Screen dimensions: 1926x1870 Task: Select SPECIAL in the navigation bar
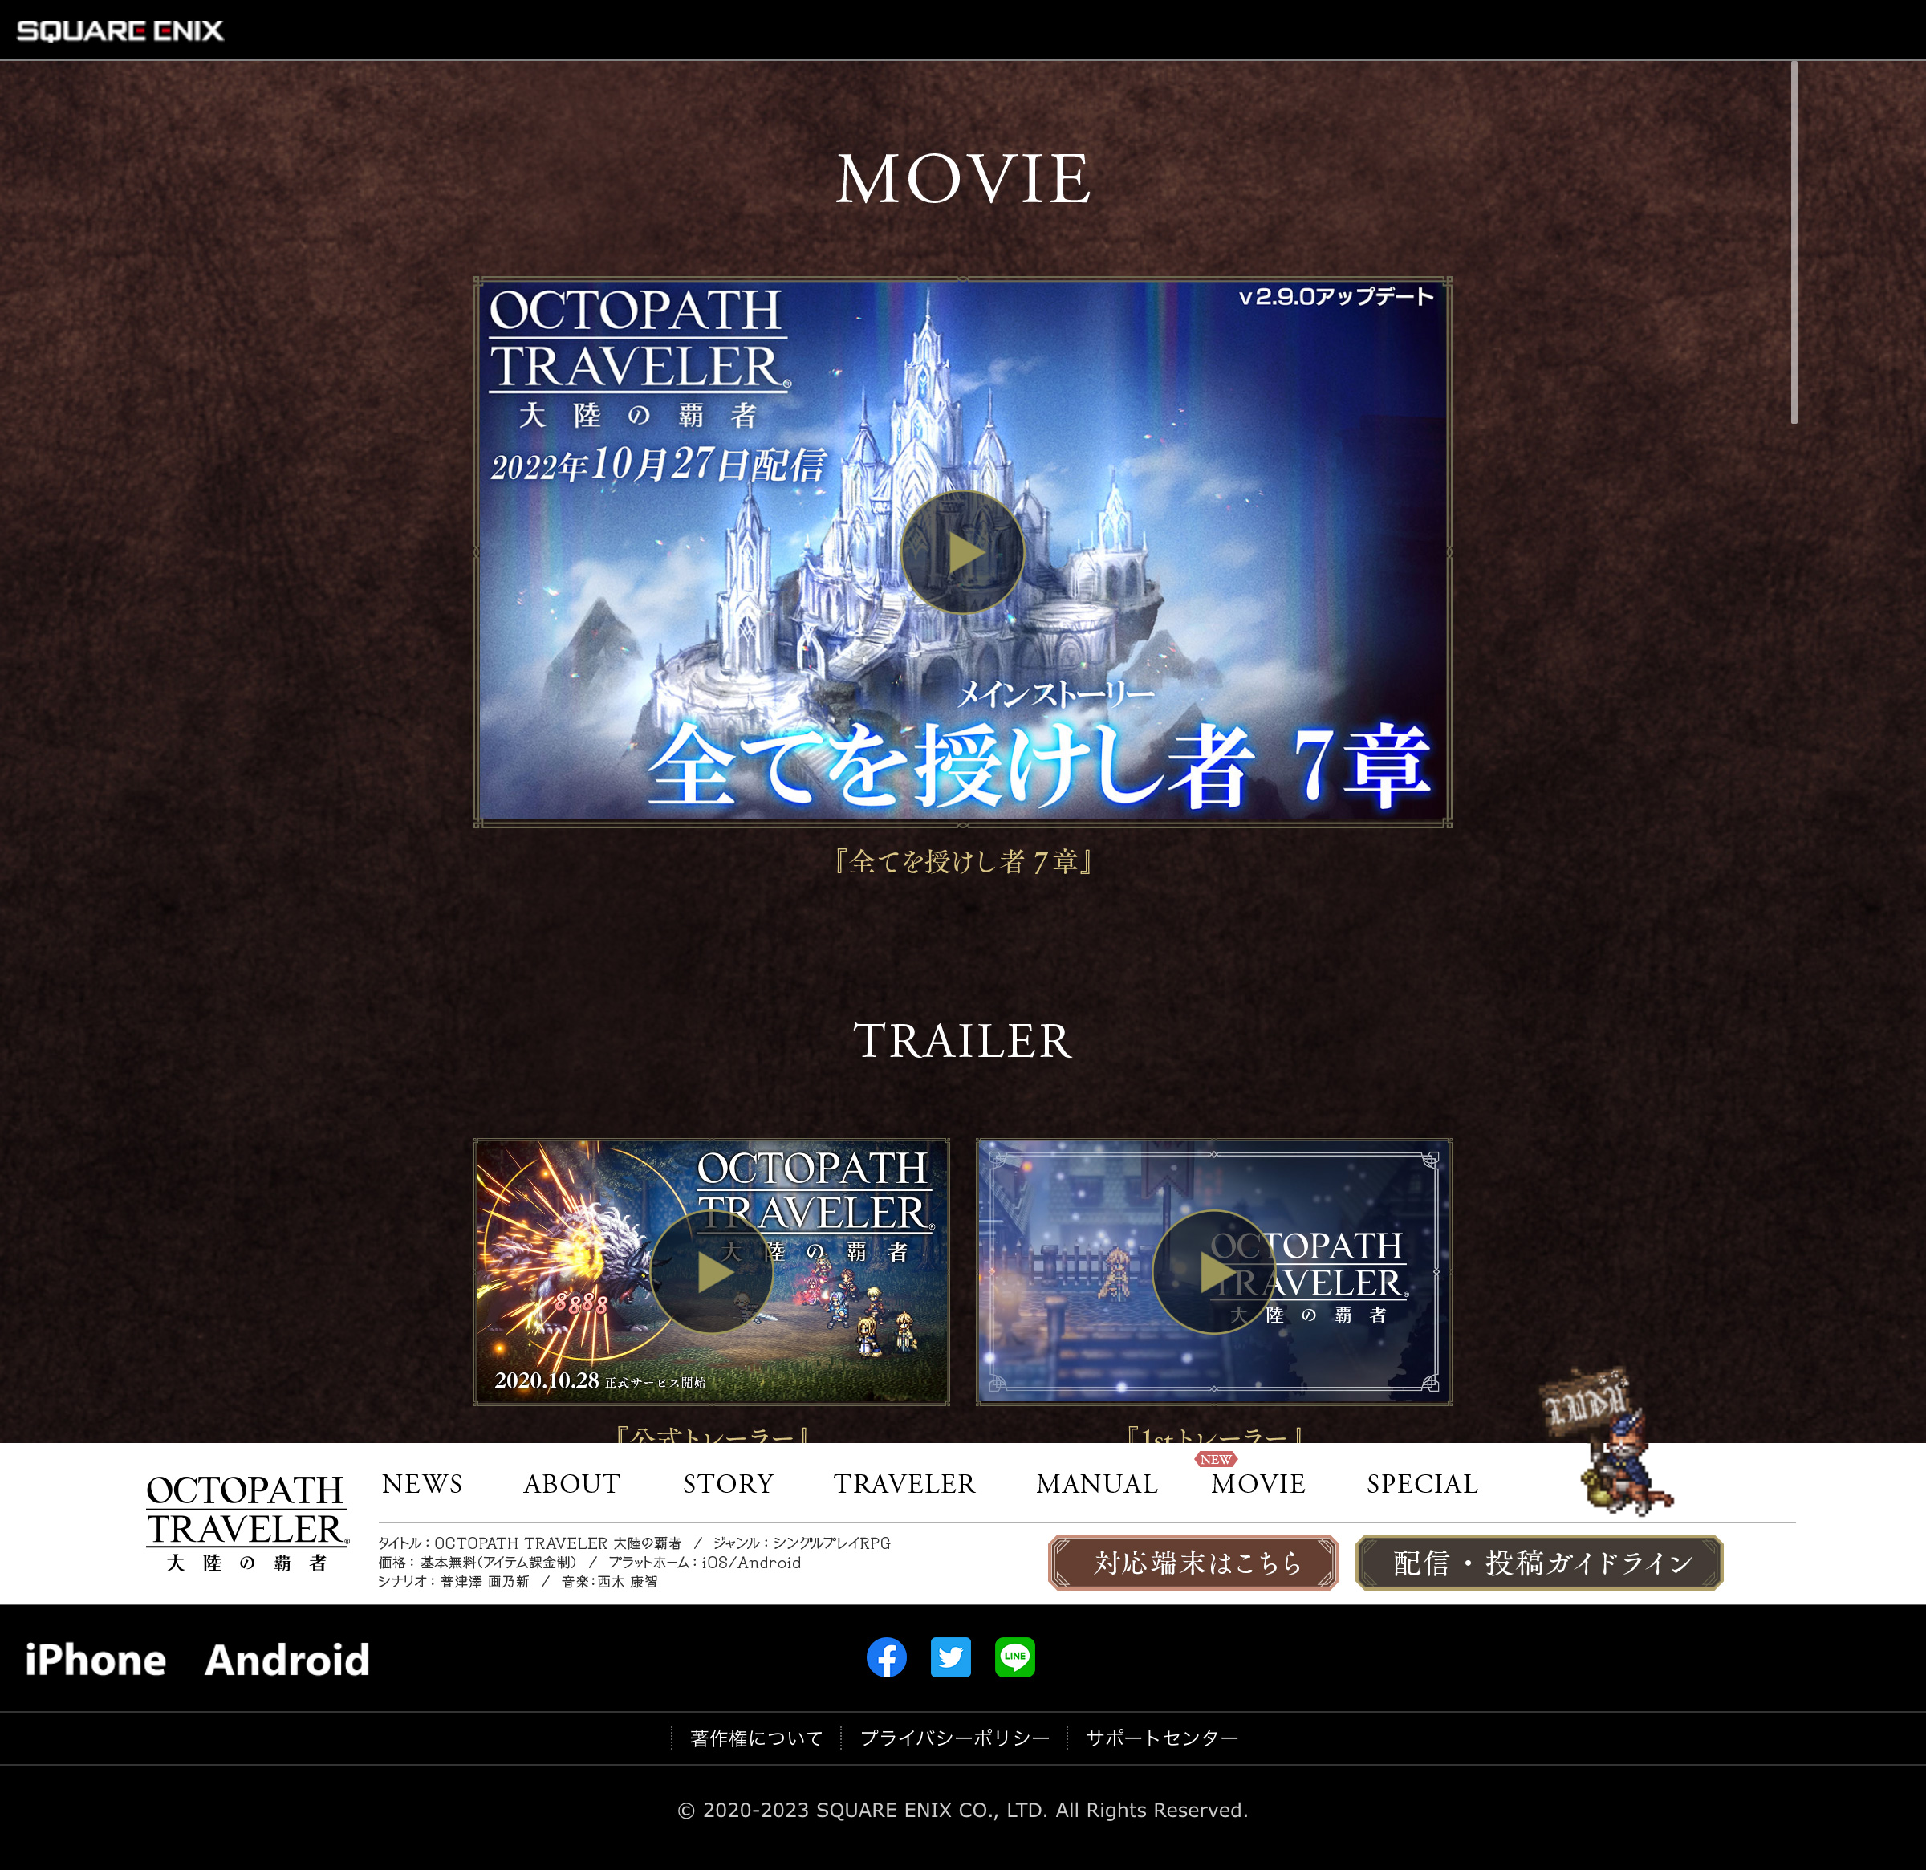tap(1422, 1484)
